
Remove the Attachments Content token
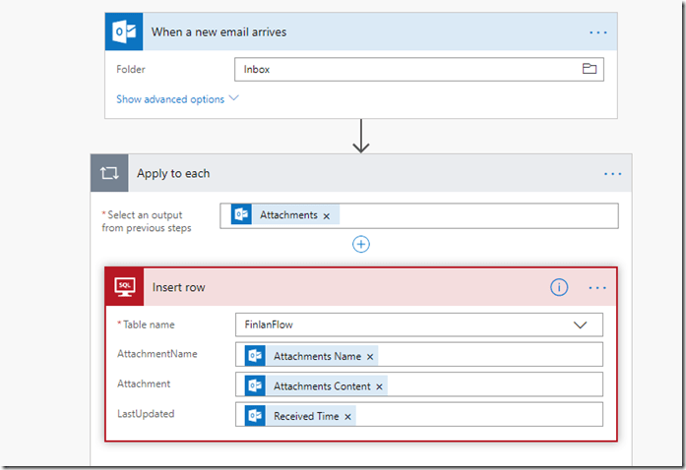[380, 386]
